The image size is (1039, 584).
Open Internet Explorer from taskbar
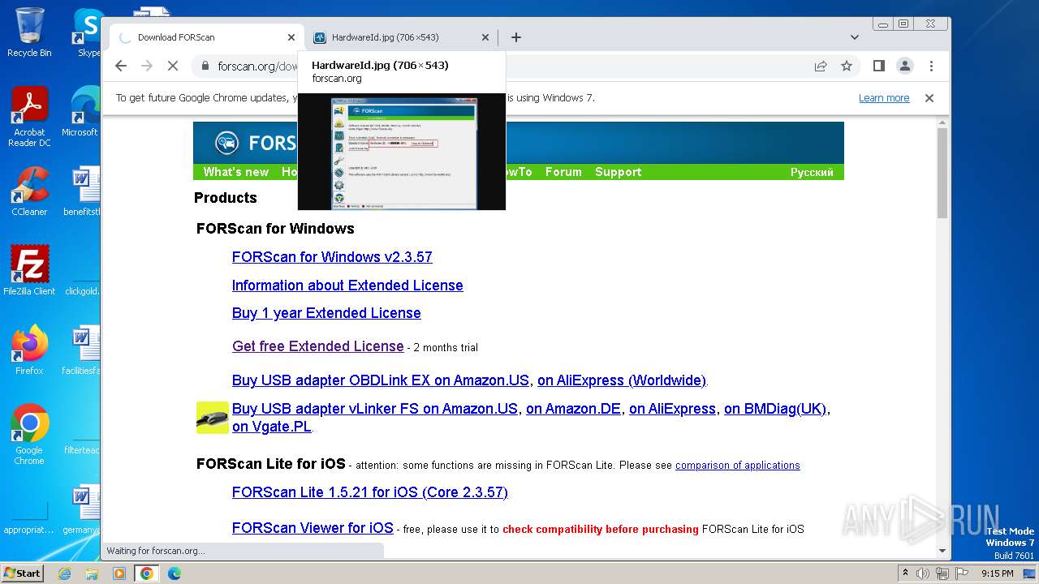pos(64,573)
